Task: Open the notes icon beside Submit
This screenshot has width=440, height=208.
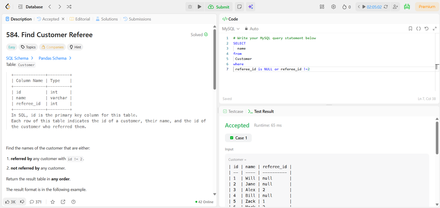Action: coord(239,7)
